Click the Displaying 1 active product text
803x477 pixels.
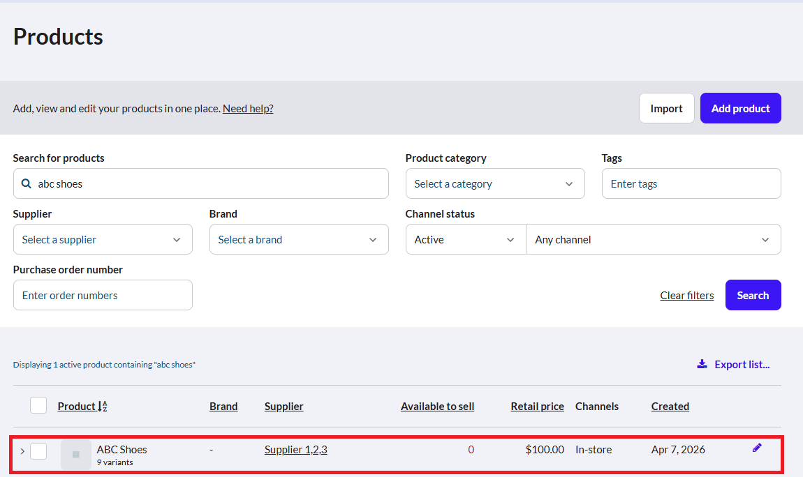(104, 365)
